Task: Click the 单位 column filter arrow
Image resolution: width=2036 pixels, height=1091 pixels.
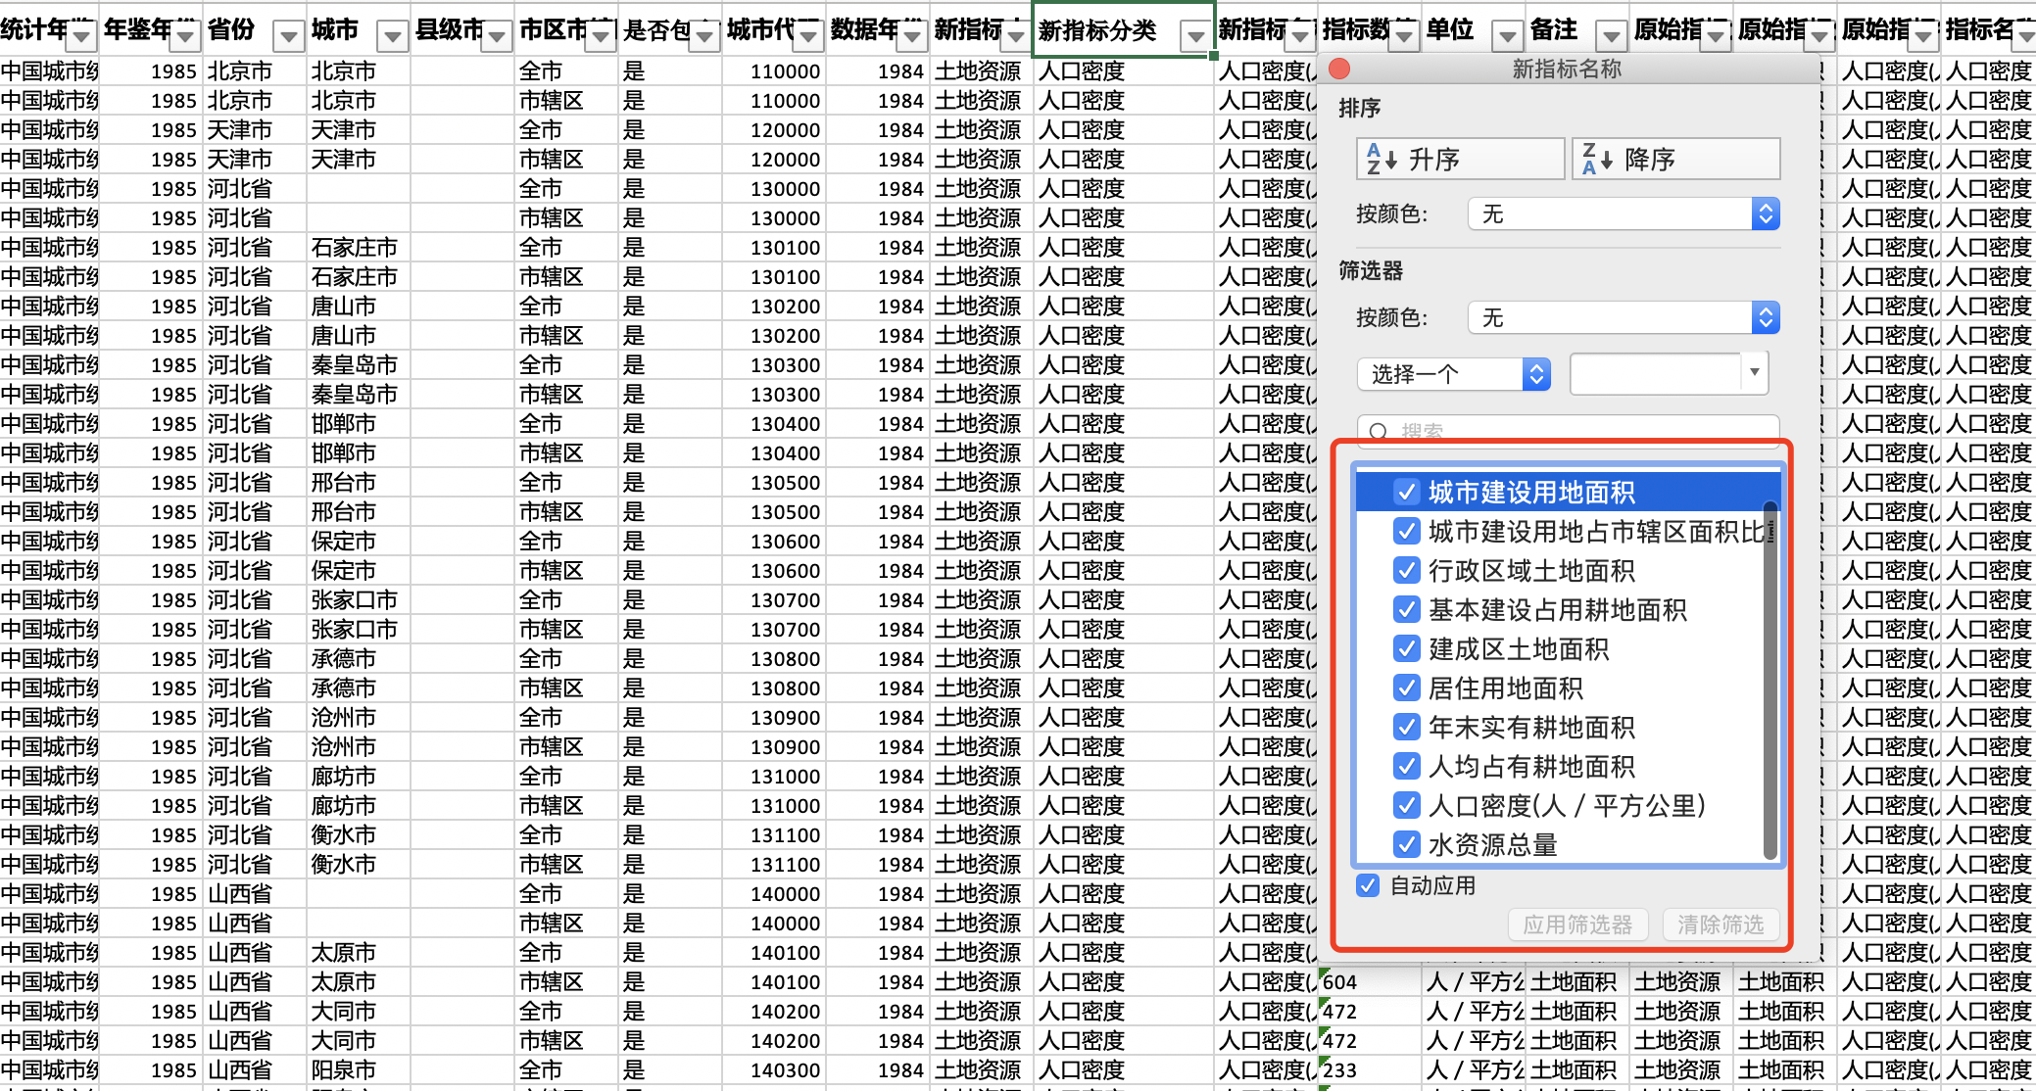Action: [x=1507, y=36]
